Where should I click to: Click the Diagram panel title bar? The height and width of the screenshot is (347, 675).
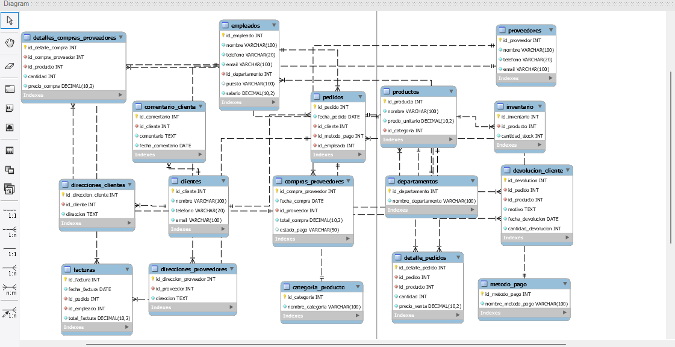coord(337,4)
